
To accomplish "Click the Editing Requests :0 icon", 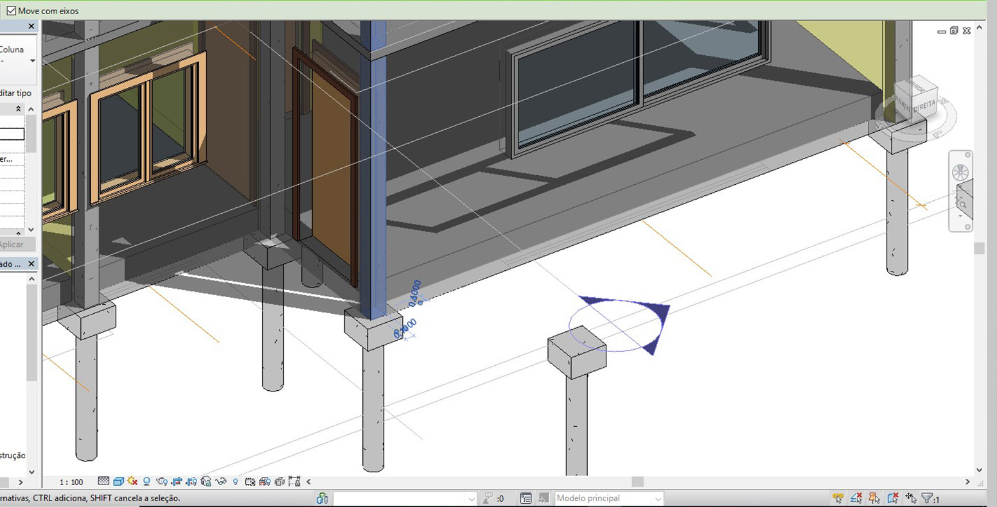I will tap(493, 498).
